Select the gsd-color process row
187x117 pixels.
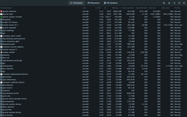coord(93,96)
